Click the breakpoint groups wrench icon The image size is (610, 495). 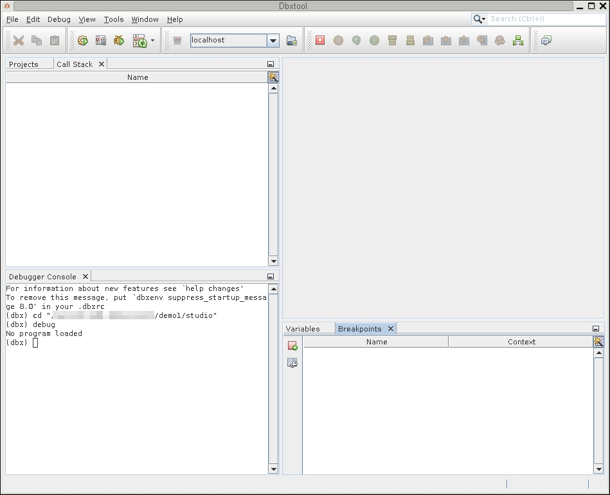coord(292,362)
